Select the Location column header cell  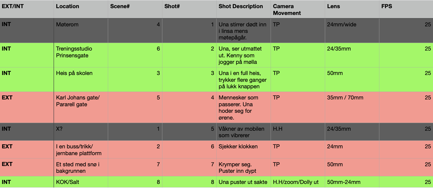[81, 10]
